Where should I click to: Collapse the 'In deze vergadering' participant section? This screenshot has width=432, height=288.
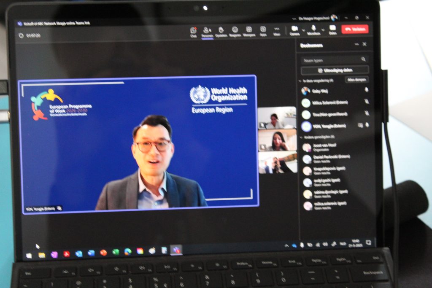coord(300,80)
